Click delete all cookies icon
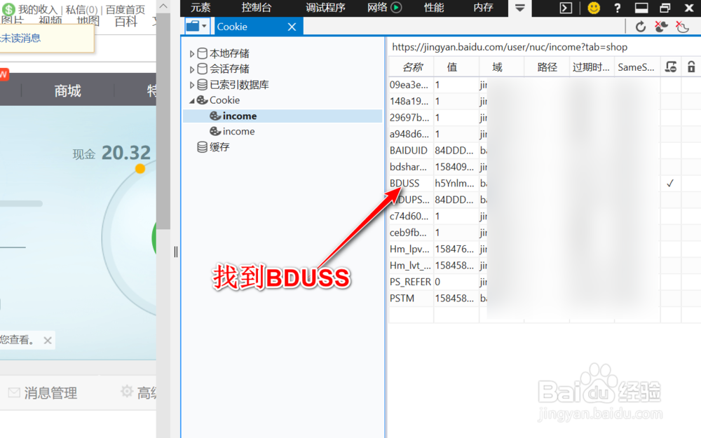Screen dimensions: 701x438 pos(662,27)
